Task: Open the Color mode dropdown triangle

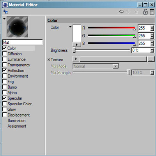Action: click(70, 27)
